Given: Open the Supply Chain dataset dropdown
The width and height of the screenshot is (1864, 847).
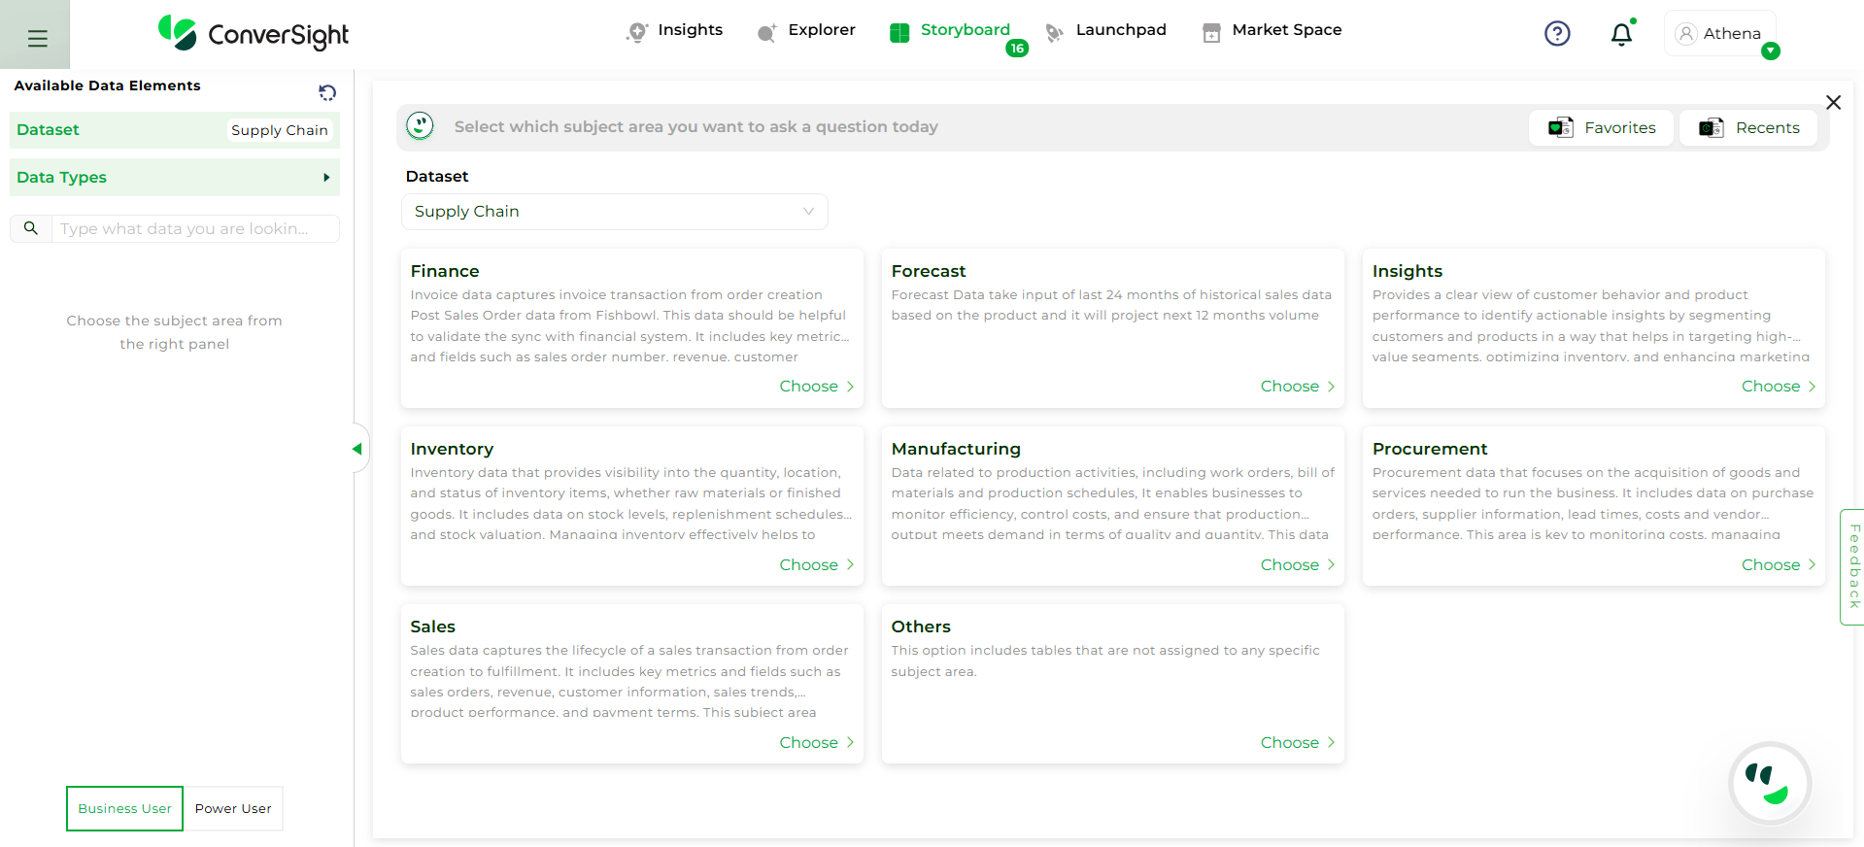Looking at the screenshot, I should tap(614, 212).
